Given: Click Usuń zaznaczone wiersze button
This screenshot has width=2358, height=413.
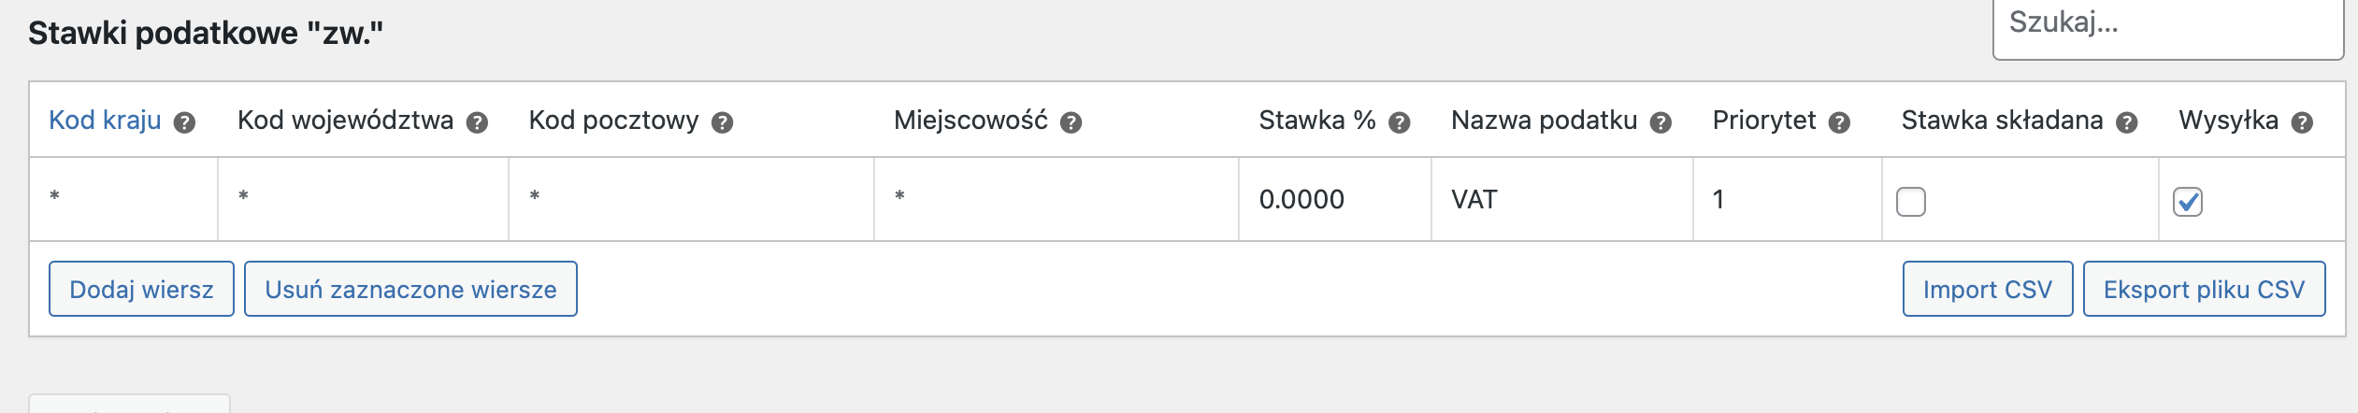Looking at the screenshot, I should click(x=410, y=289).
